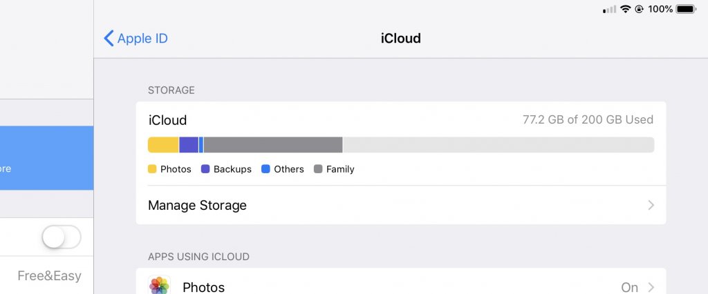Click the Photos legend swatch

[152, 169]
